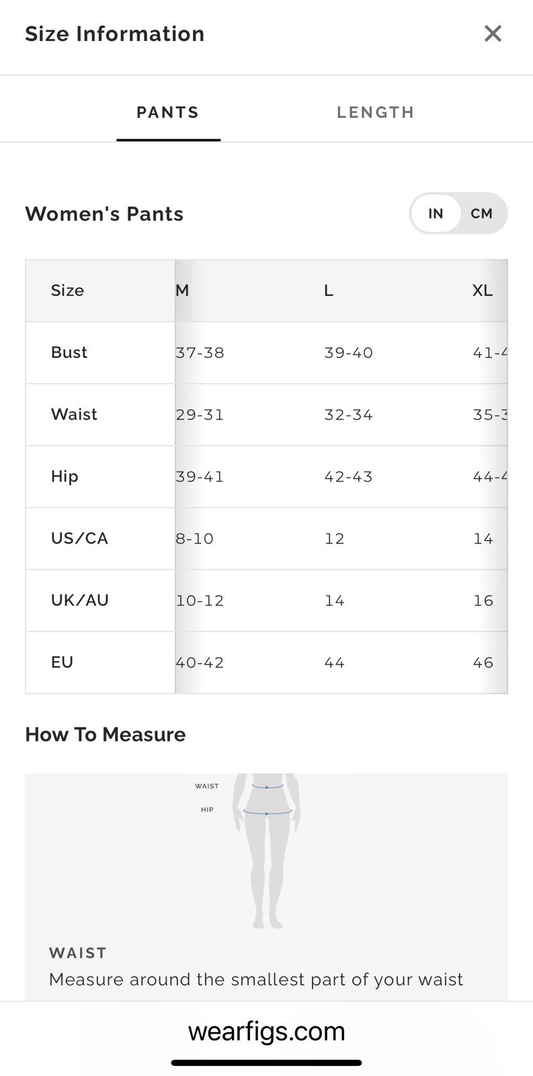Switch to the LENGTH tab
This screenshot has height=1076, width=533.
click(376, 112)
